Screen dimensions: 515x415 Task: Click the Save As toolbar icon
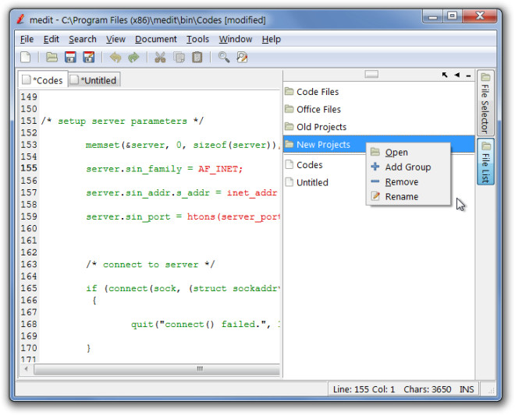(x=89, y=58)
